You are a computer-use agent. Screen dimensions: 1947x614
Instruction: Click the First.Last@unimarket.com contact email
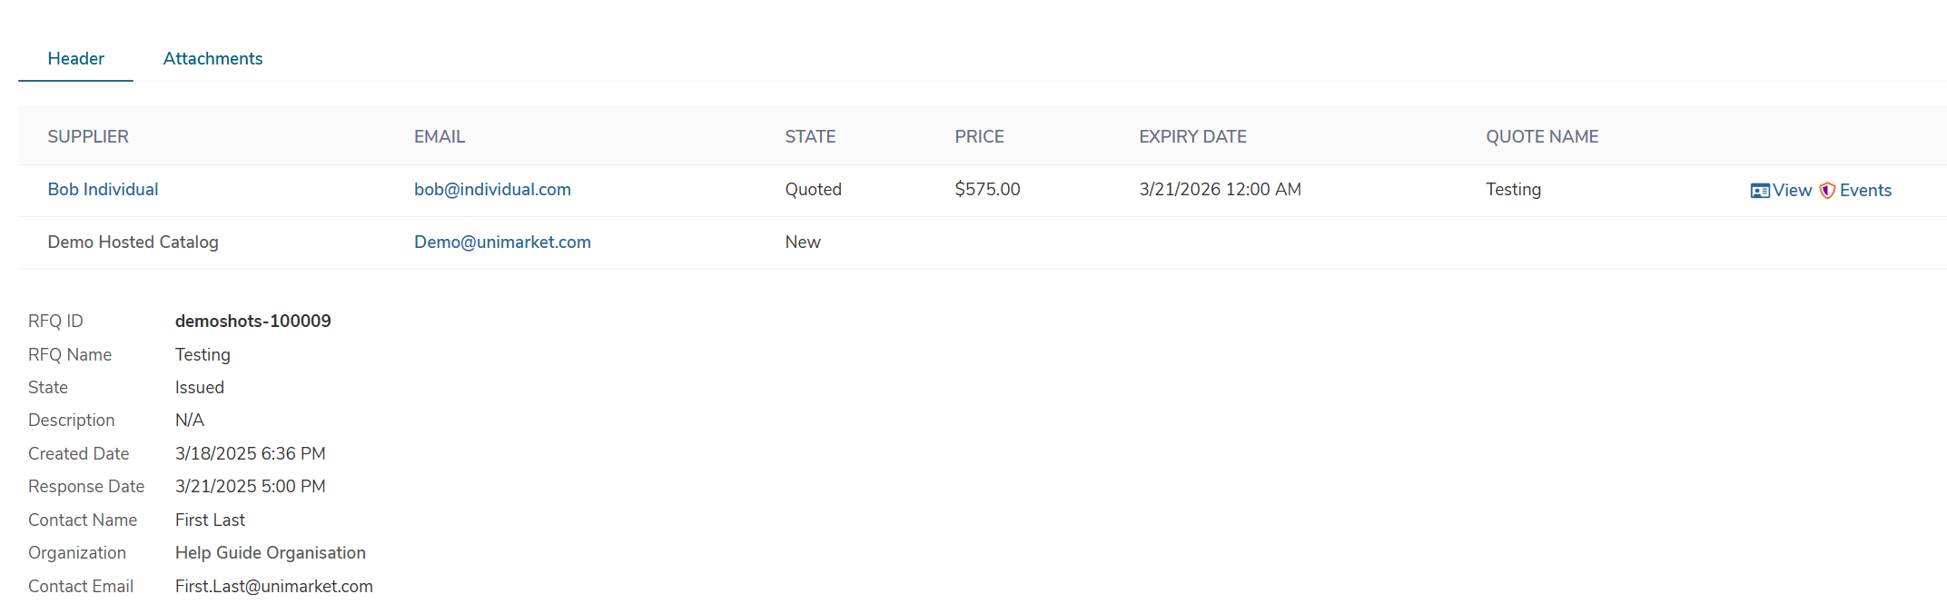[273, 587]
